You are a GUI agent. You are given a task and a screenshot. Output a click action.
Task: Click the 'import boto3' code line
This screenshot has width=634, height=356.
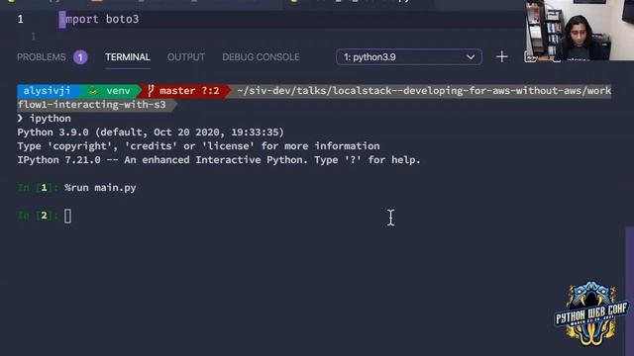[x=99, y=19]
